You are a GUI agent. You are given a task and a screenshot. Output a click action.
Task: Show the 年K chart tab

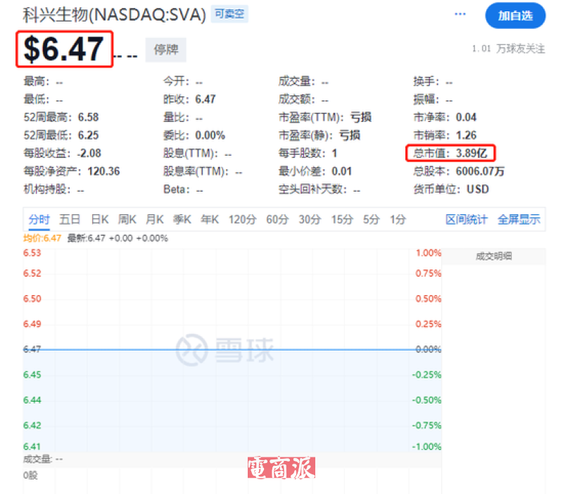210,219
